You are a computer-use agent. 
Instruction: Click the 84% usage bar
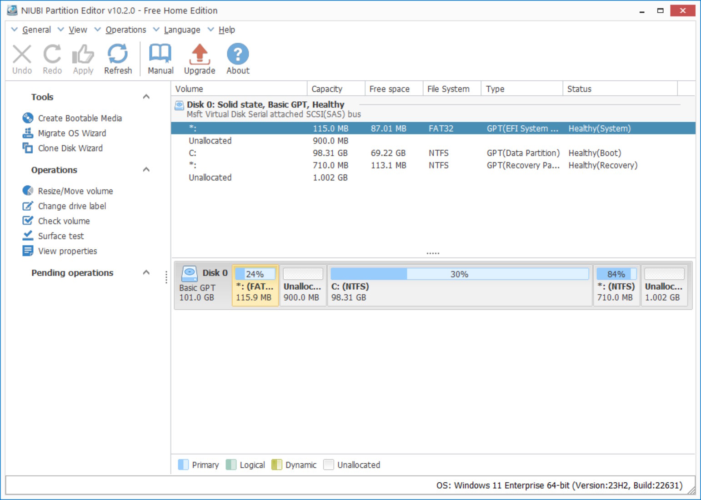click(x=616, y=274)
